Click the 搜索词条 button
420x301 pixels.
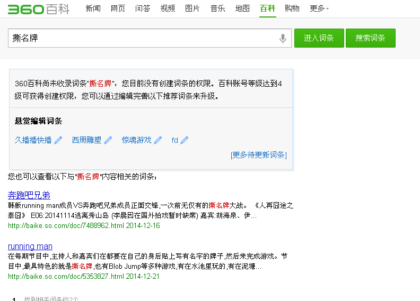pyautogui.click(x=371, y=38)
